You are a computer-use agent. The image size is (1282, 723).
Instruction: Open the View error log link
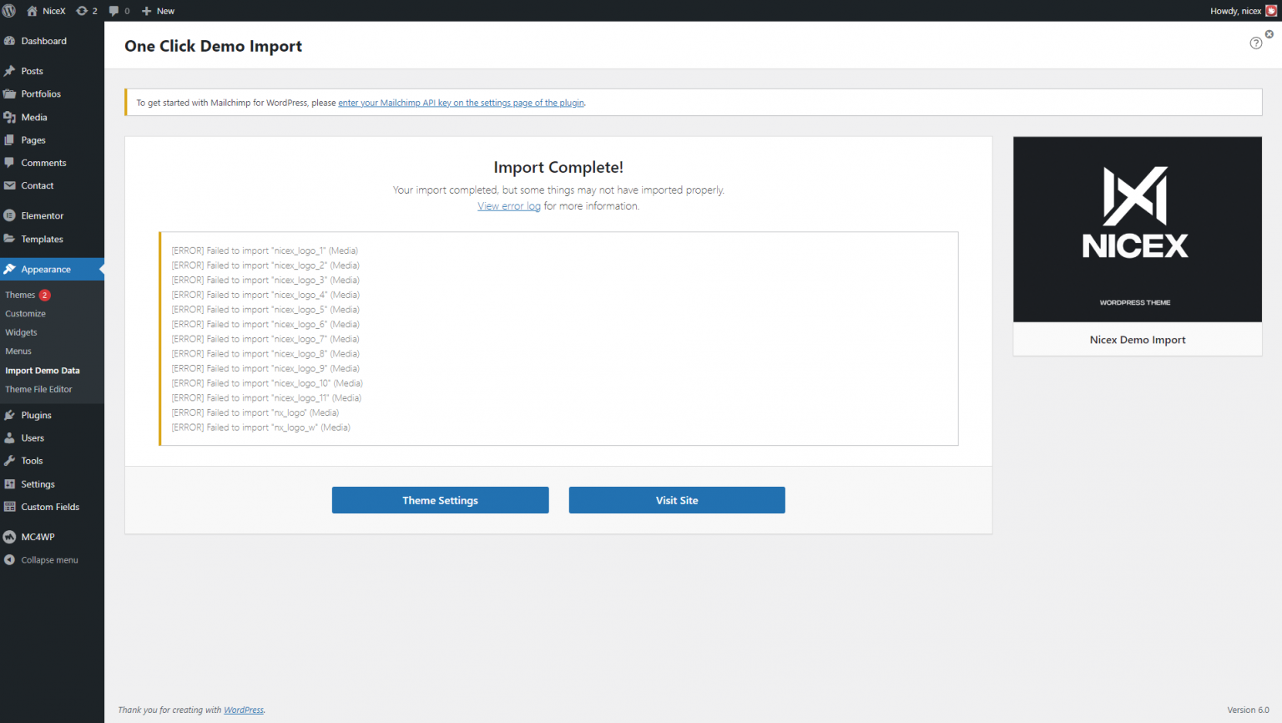(509, 205)
